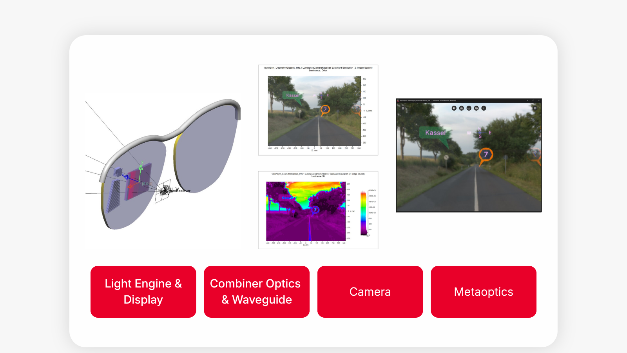Minimize the VisionSym window

(527, 100)
